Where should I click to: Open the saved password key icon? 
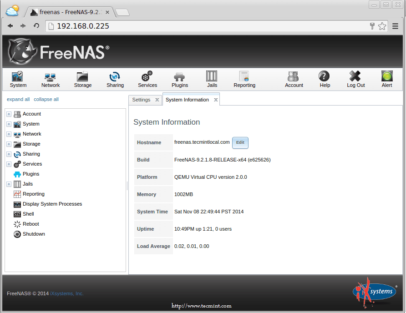click(x=372, y=26)
